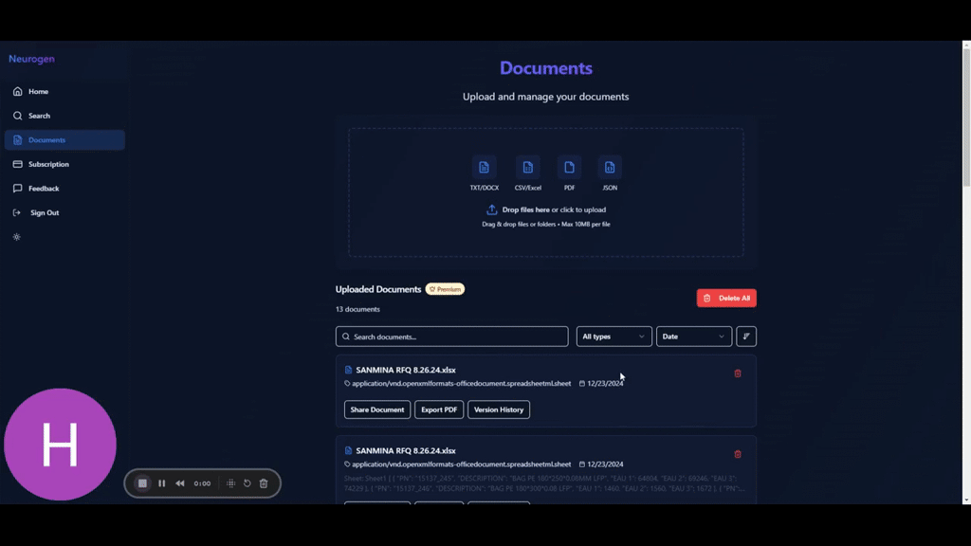Restart the recording using the circular arrow
This screenshot has width=971, height=546.
[247, 483]
